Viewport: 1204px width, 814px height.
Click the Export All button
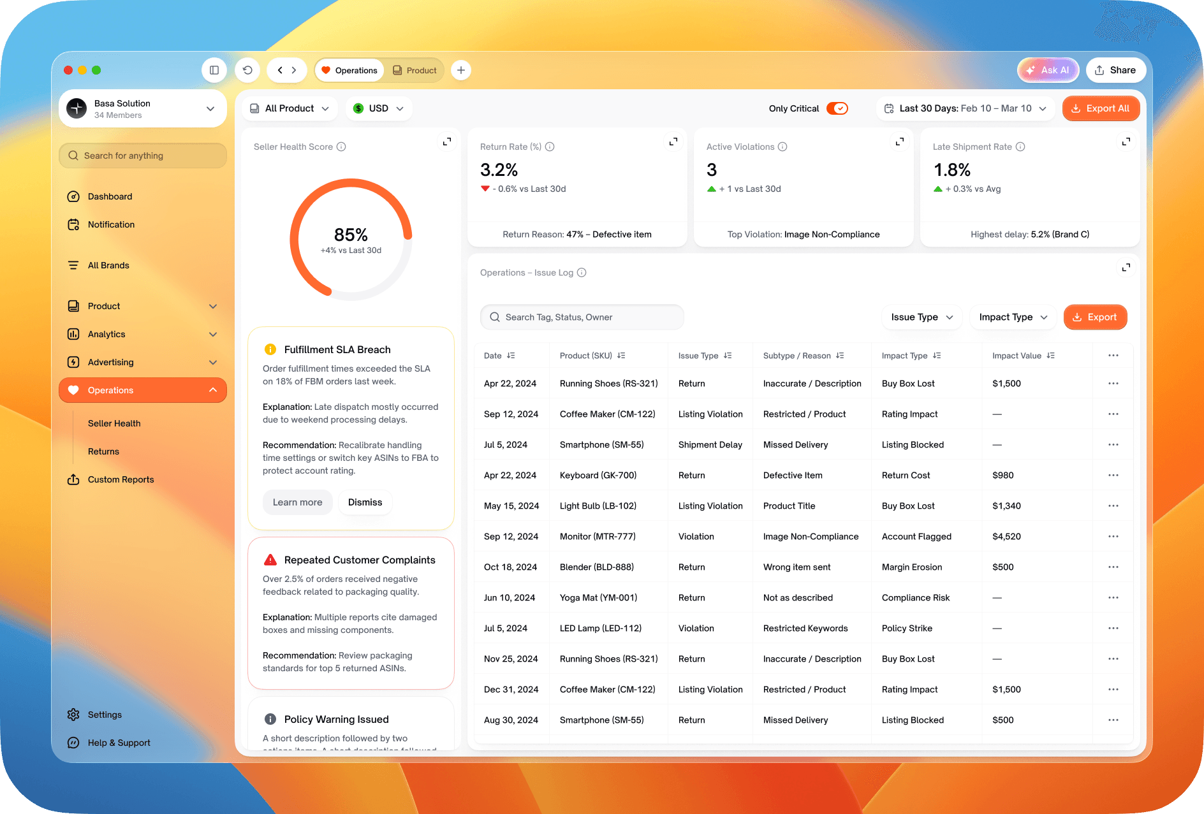coord(1101,108)
